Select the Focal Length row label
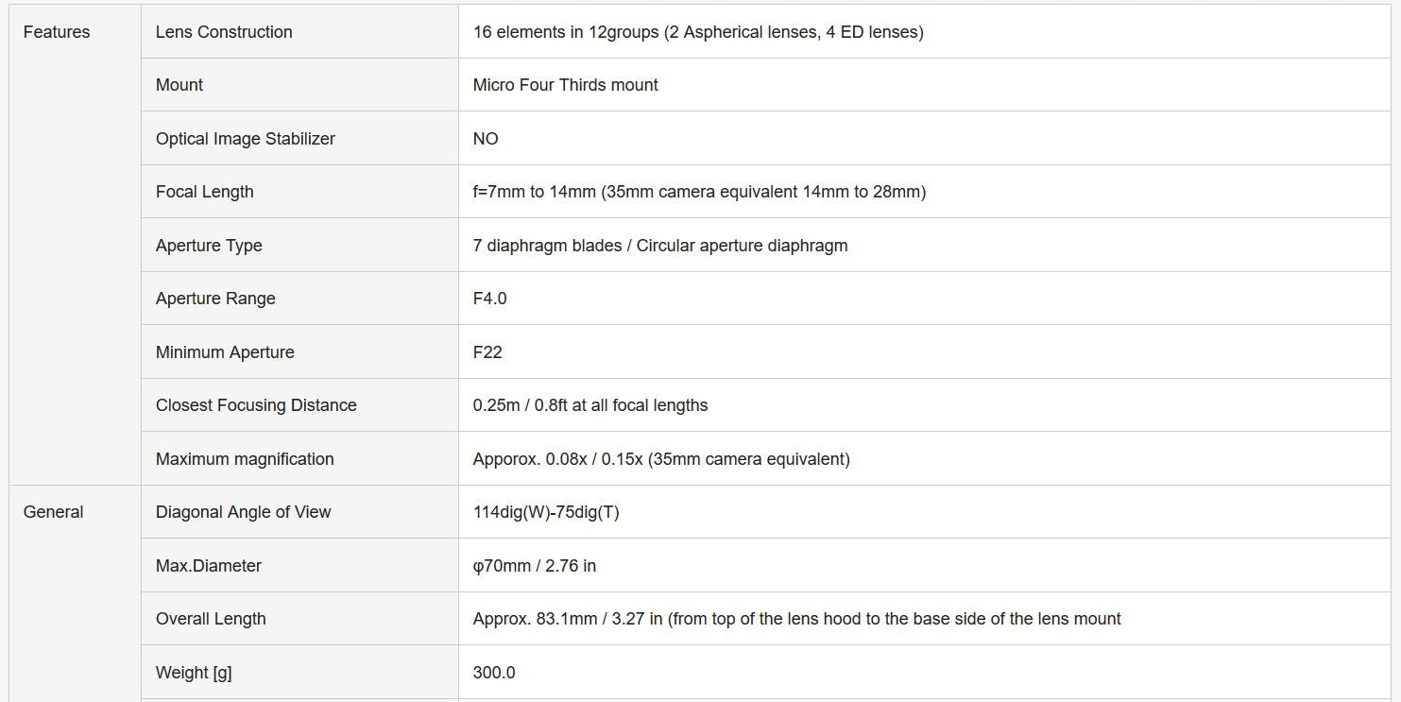 tap(204, 192)
